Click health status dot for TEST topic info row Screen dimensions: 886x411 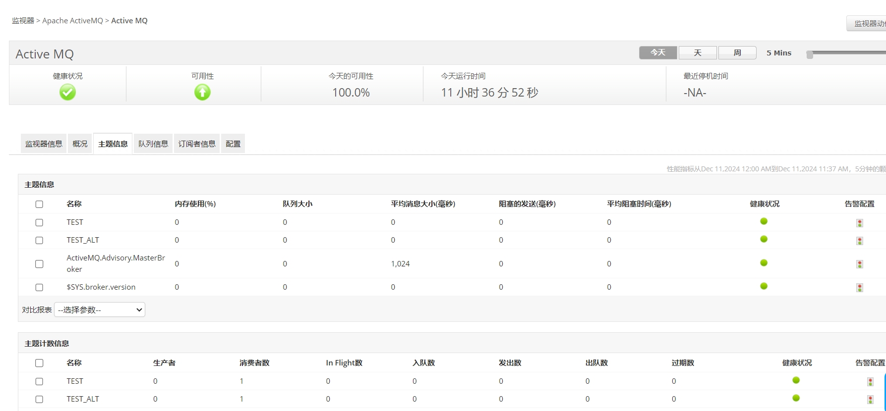(764, 221)
